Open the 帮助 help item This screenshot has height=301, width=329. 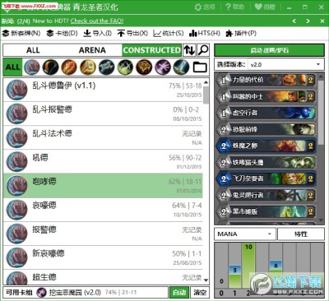(x=234, y=7)
